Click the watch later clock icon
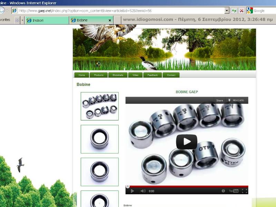Screen dimensions: 276x207 point(223,191)
